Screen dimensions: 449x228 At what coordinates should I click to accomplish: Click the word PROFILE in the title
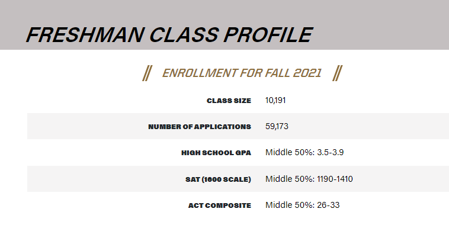(x=268, y=35)
